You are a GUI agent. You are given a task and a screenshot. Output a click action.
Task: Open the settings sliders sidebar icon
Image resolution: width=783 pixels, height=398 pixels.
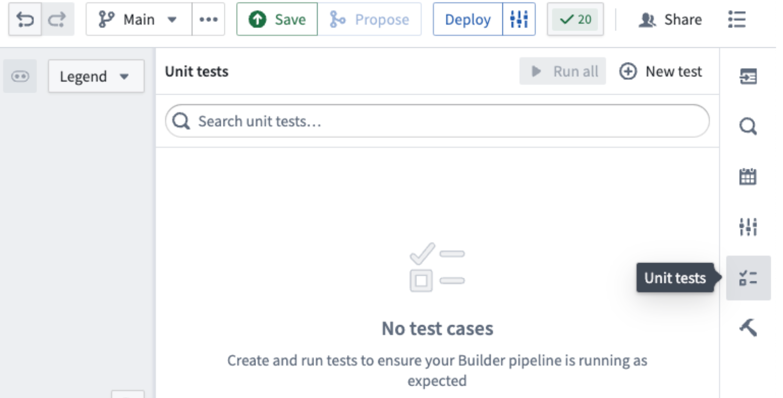[748, 227]
